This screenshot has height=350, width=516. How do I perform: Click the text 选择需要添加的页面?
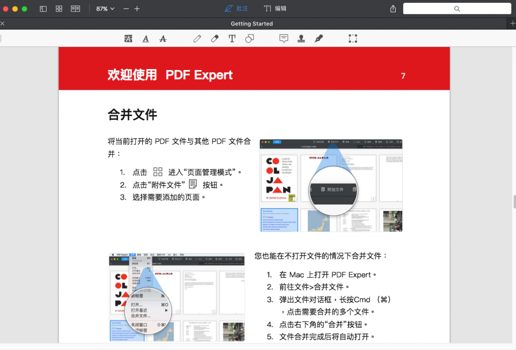point(166,198)
